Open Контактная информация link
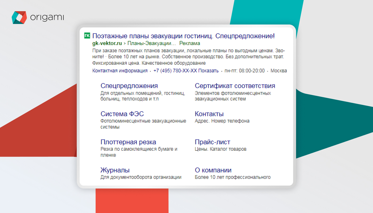The image size is (373, 213). click(120, 71)
